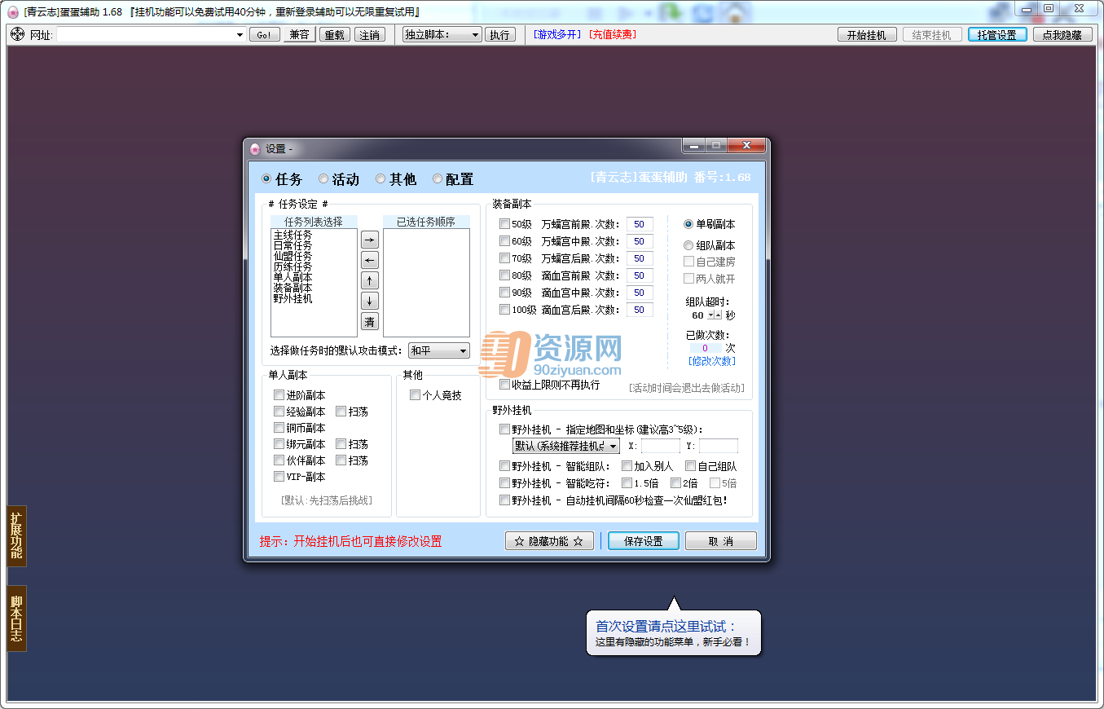Check the 个人竞技 checkbox
1104x709 pixels.
pos(415,395)
